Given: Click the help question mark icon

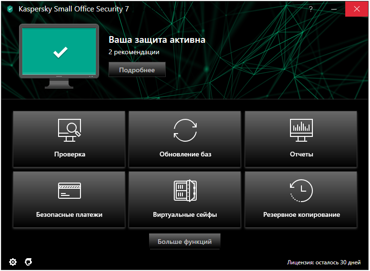Looking at the screenshot, I should point(311,9).
